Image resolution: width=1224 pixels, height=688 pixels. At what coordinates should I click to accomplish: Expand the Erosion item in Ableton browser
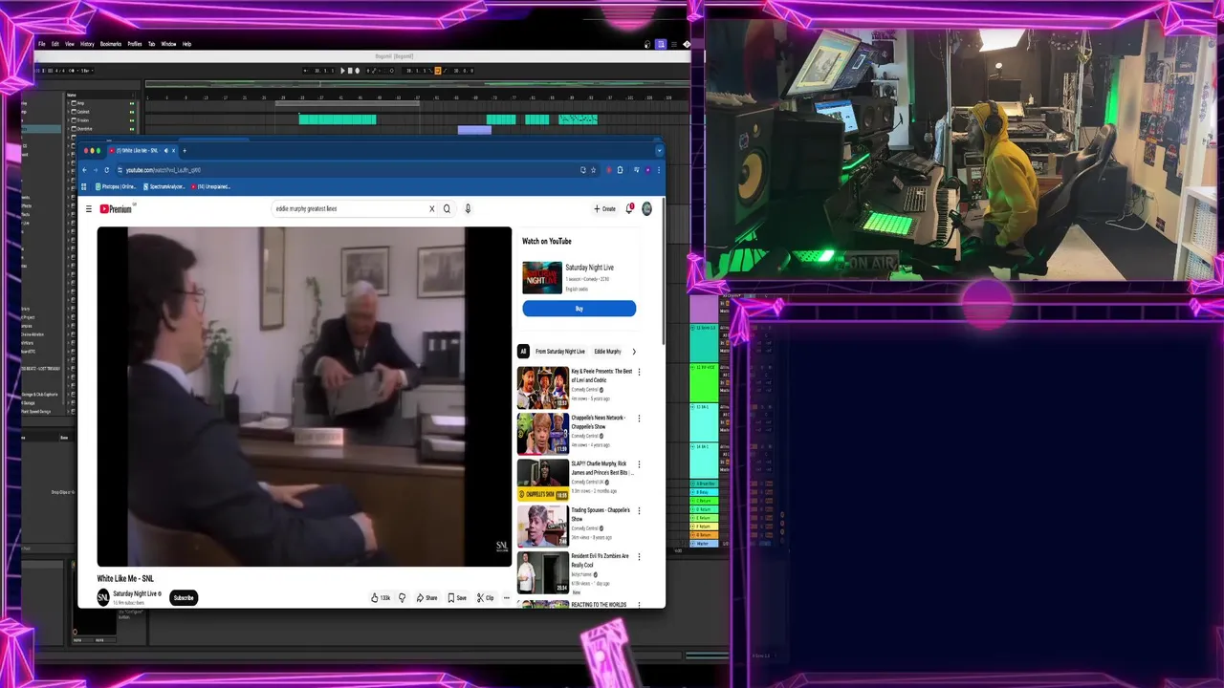pos(68,120)
